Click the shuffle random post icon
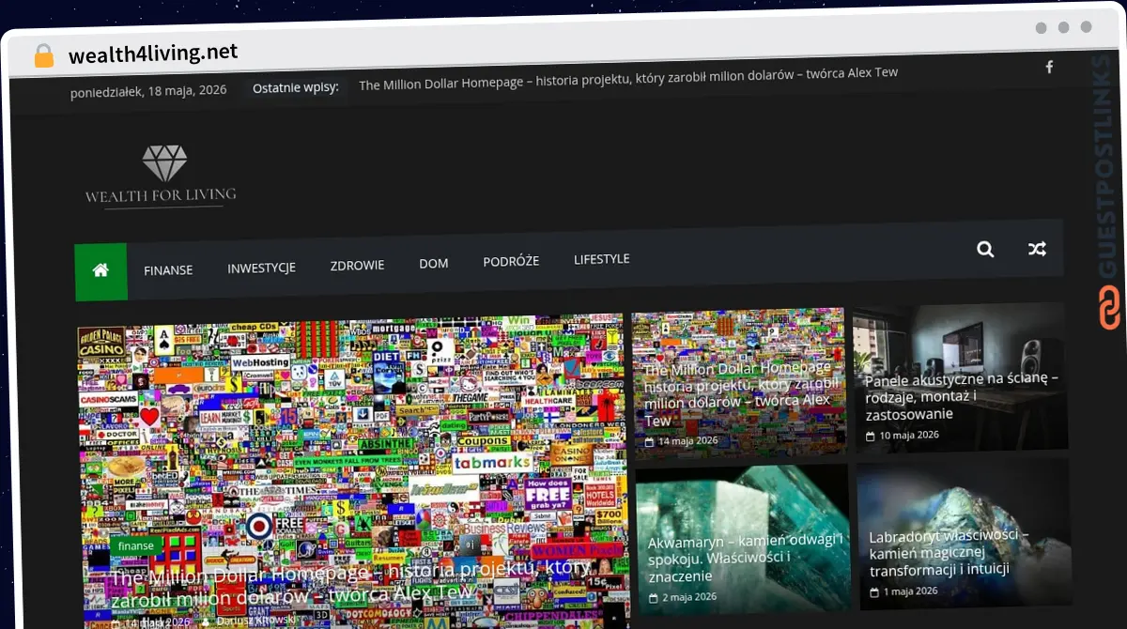The height and width of the screenshot is (629, 1127). [1037, 249]
